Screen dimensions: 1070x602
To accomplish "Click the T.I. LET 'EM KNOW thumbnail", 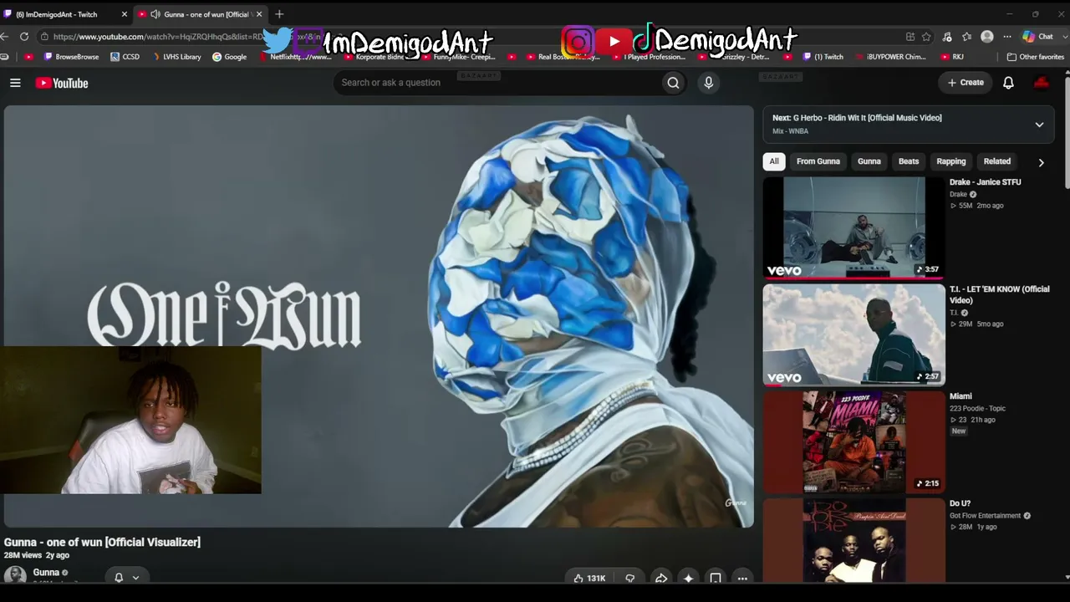I will [853, 334].
